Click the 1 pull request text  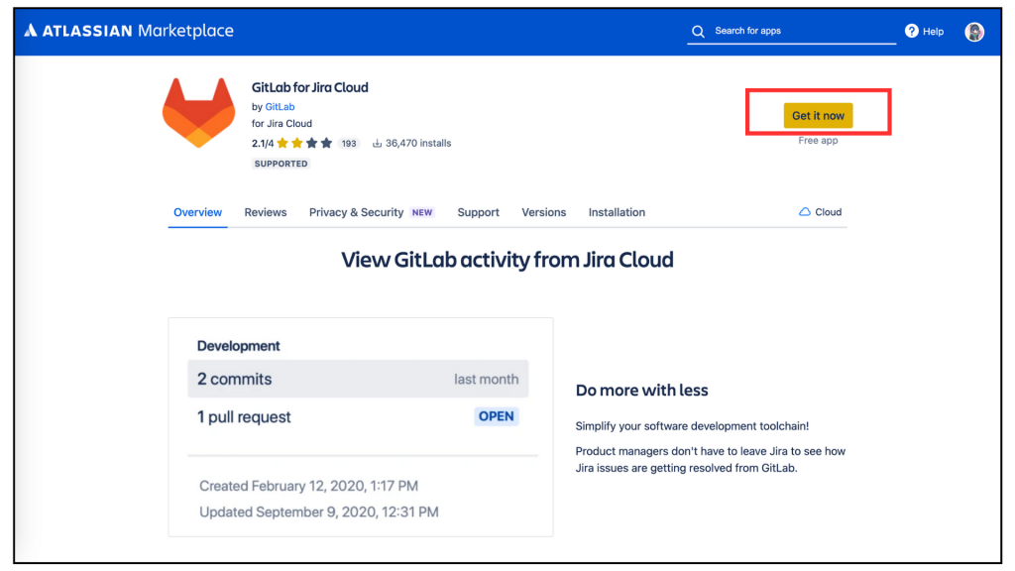click(244, 417)
